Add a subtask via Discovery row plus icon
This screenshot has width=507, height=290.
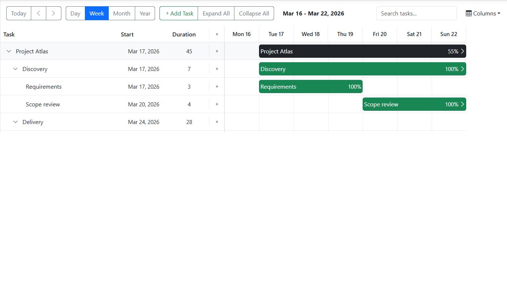pyautogui.click(x=217, y=69)
